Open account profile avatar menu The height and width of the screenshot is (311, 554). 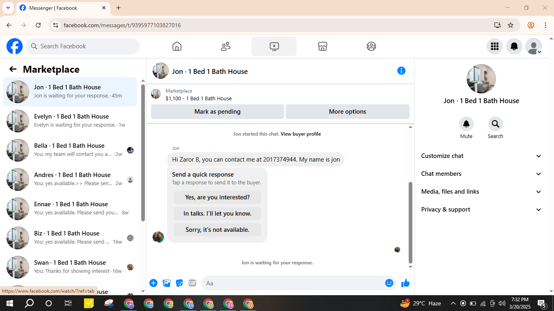click(x=534, y=46)
